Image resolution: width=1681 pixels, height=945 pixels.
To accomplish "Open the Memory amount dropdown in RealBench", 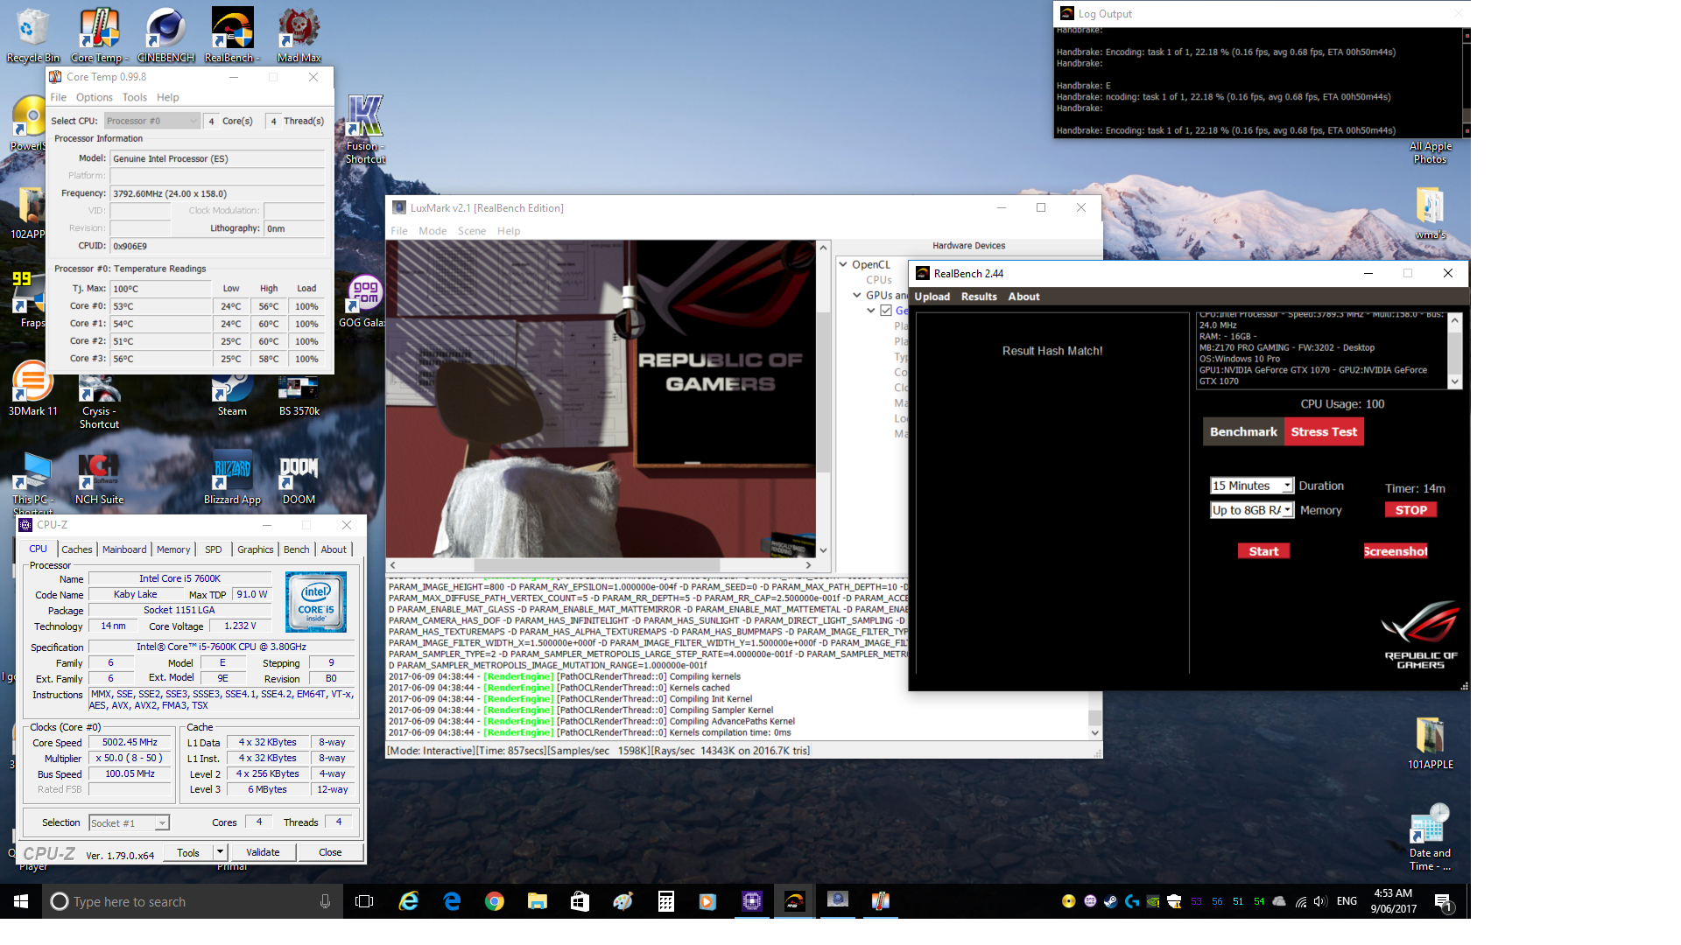I will coord(1251,510).
